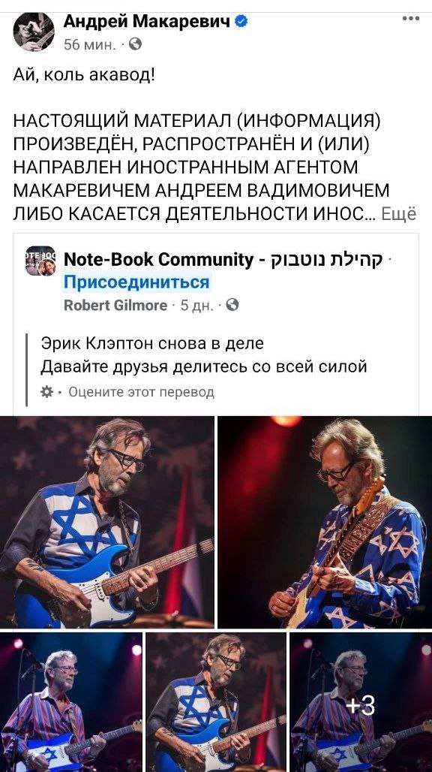Click Оцените этот перевод link
Viewport: 432px width, 772px height.
pyautogui.click(x=141, y=393)
